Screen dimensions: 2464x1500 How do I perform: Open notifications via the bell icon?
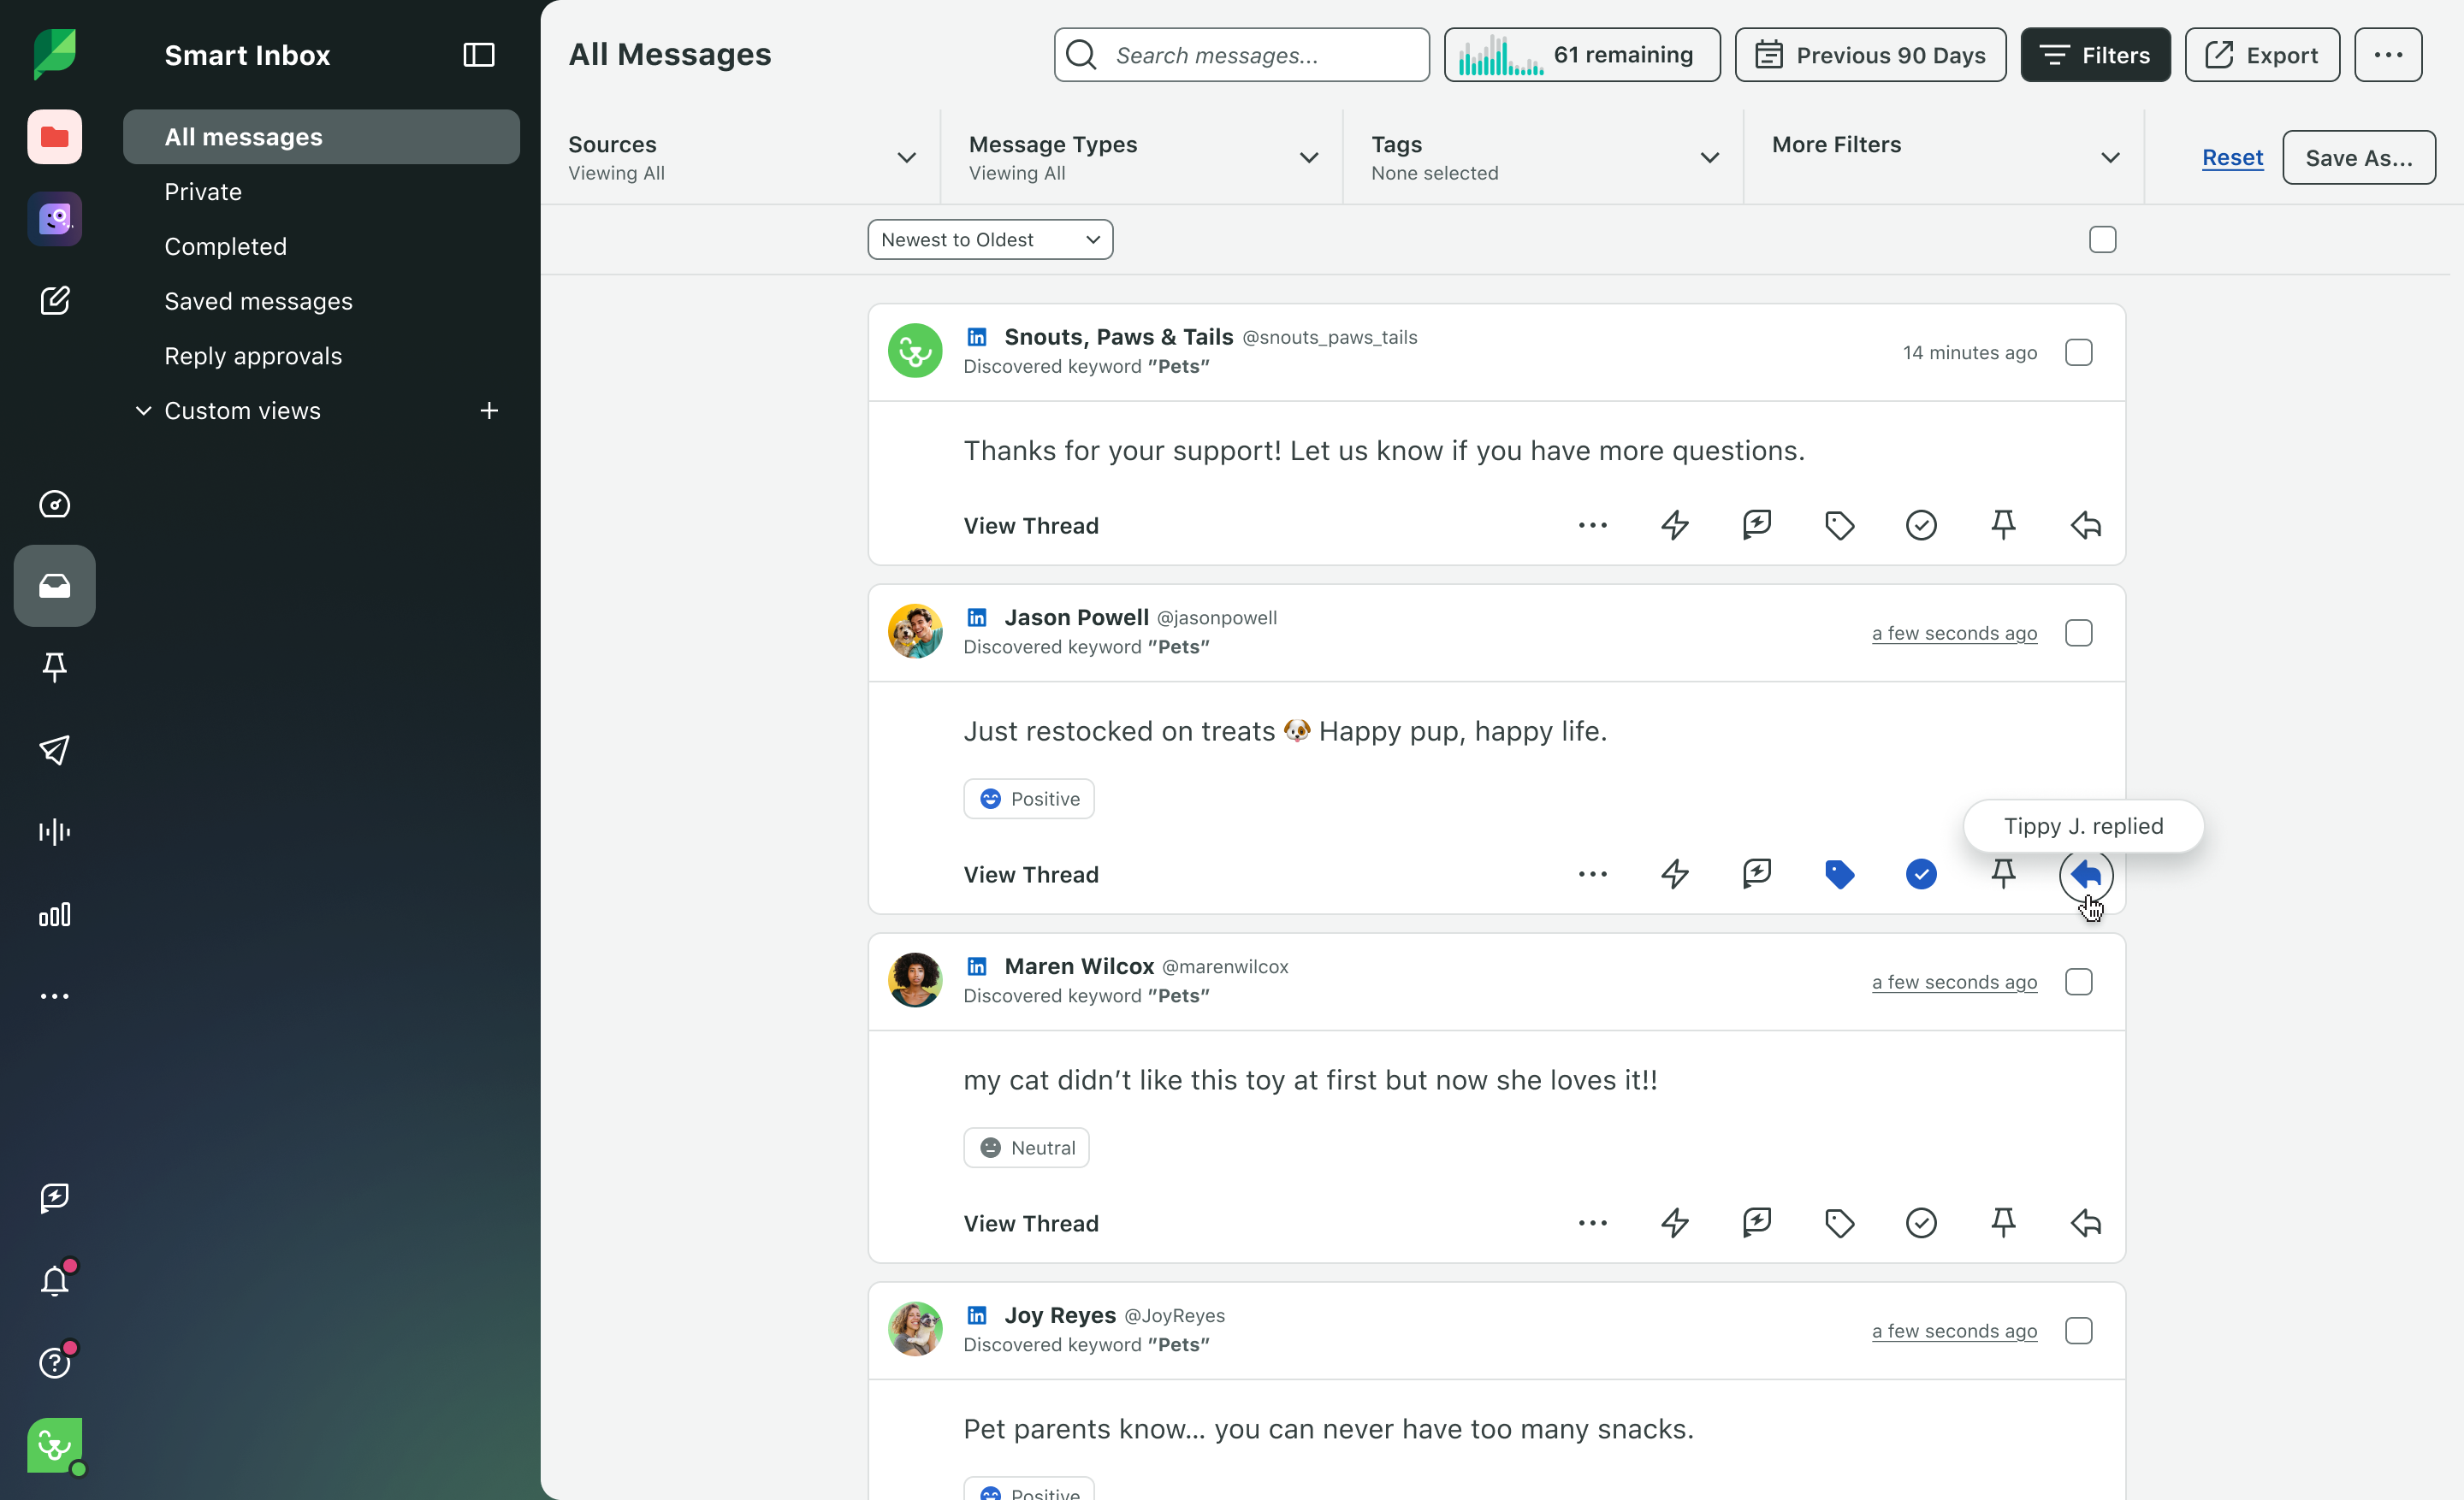point(56,1279)
